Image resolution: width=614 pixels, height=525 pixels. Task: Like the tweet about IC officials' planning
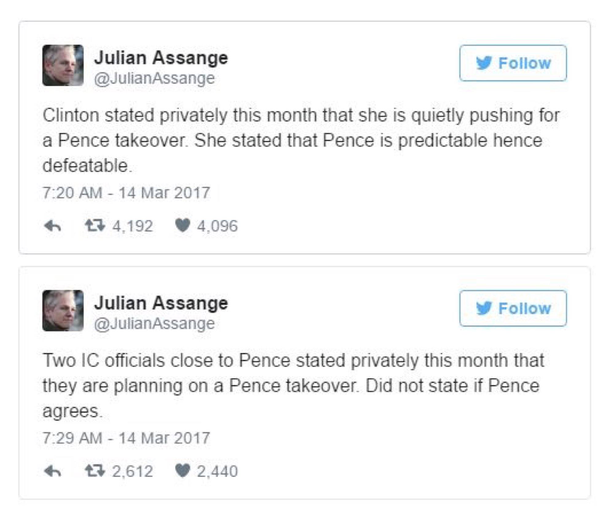[182, 471]
